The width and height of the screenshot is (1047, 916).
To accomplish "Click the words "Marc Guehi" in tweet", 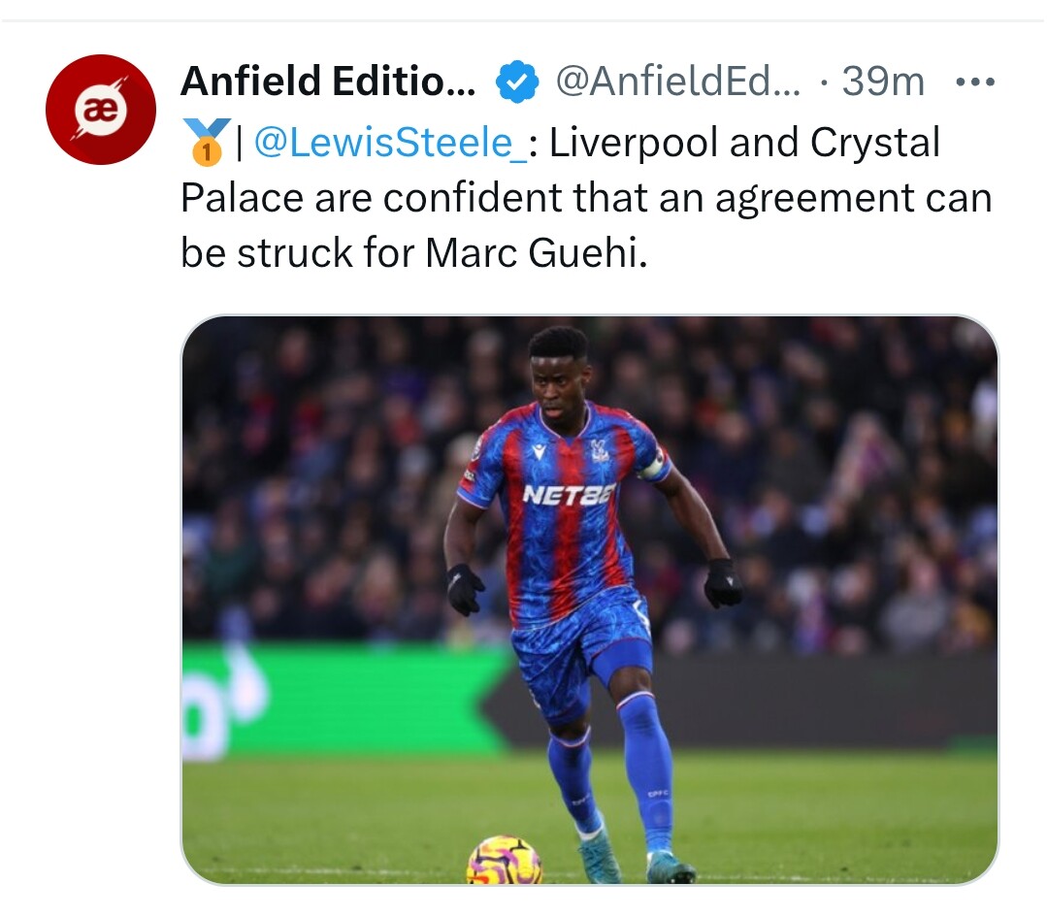I will [x=535, y=252].
